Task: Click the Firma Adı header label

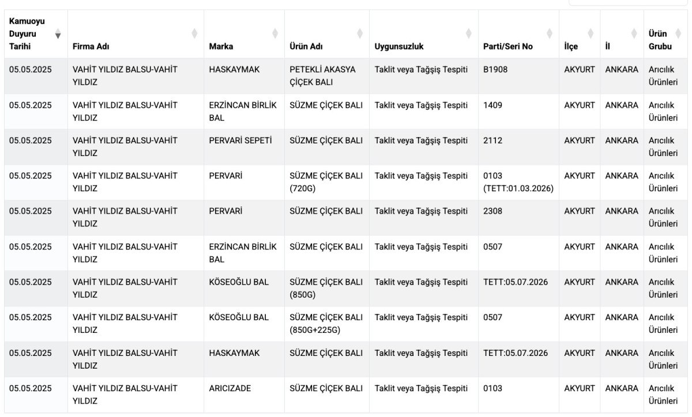Action: (91, 47)
